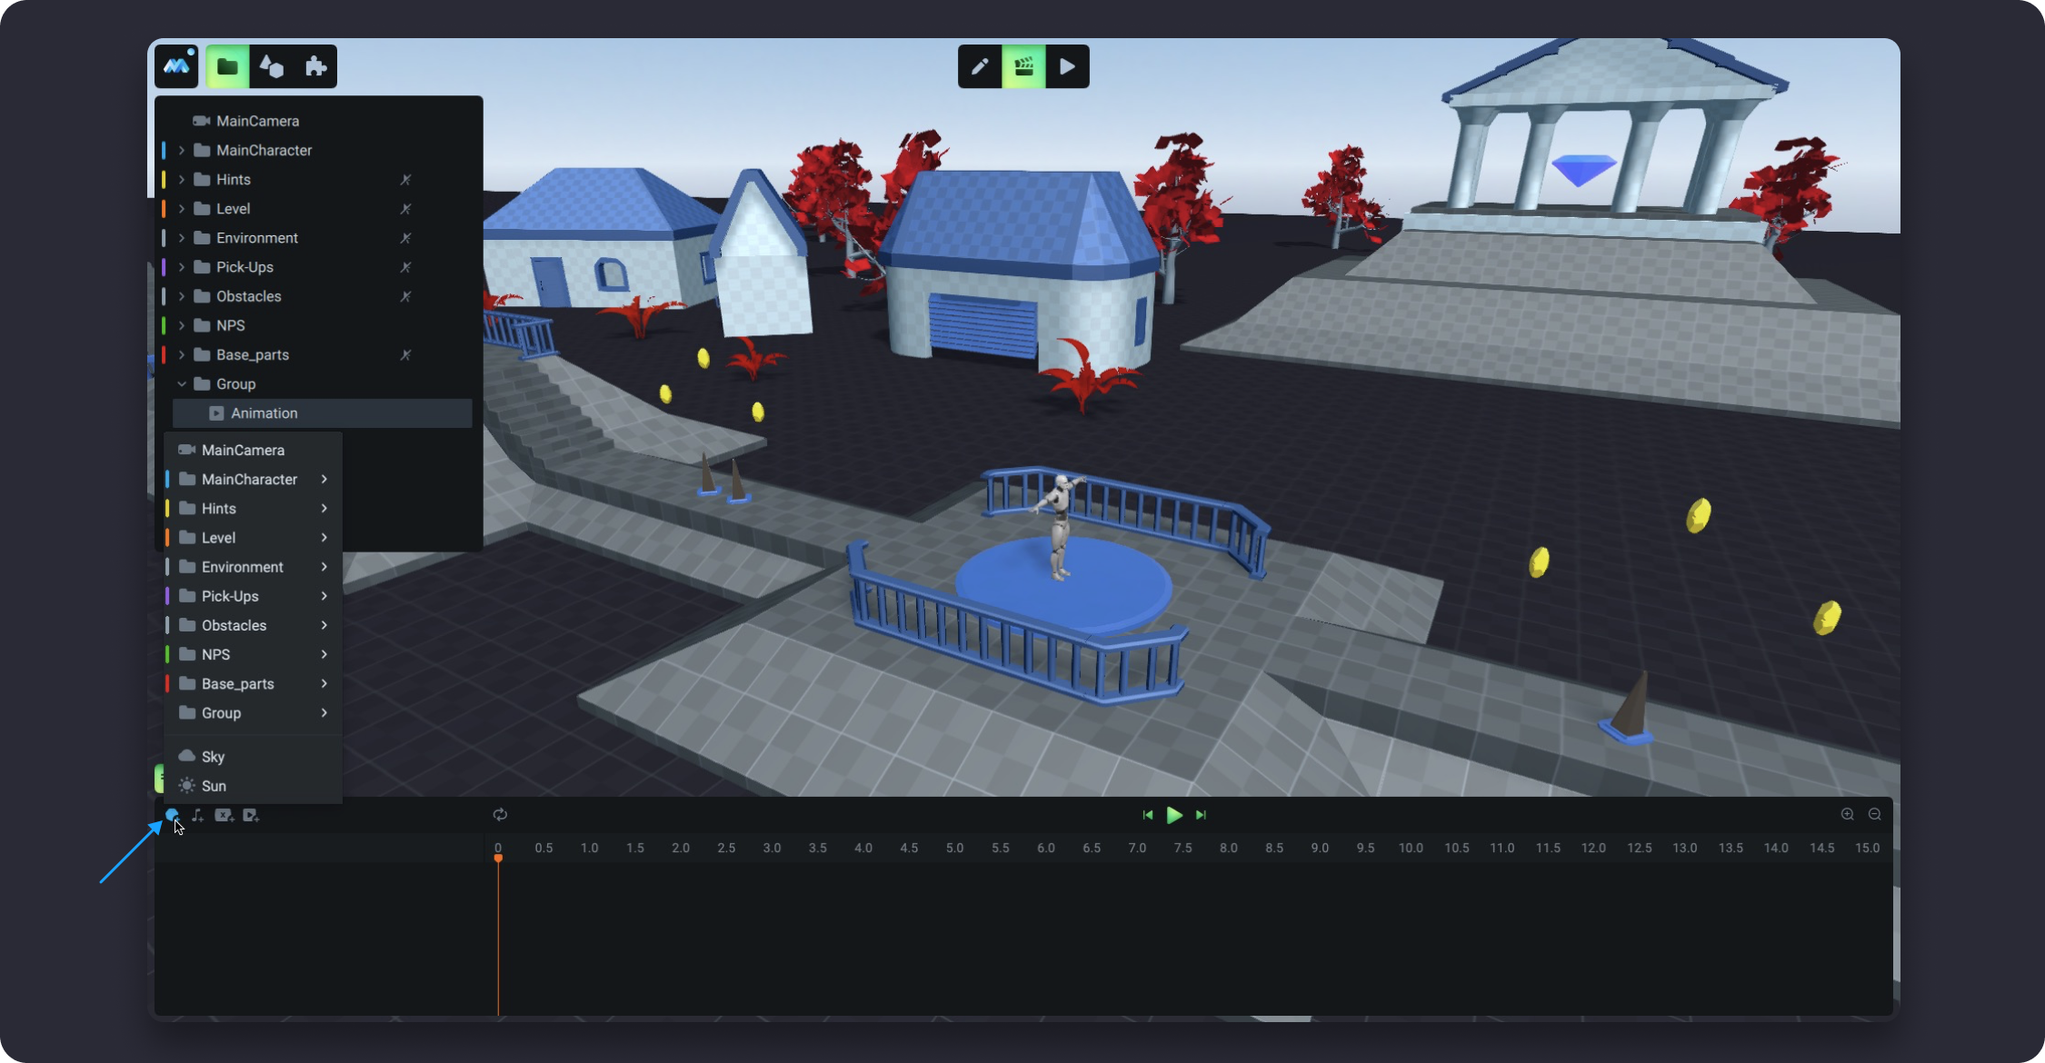Viewport: 2045px width, 1063px height.
Task: Expand the MainCharacter folder in hierarchy
Action: [182, 150]
